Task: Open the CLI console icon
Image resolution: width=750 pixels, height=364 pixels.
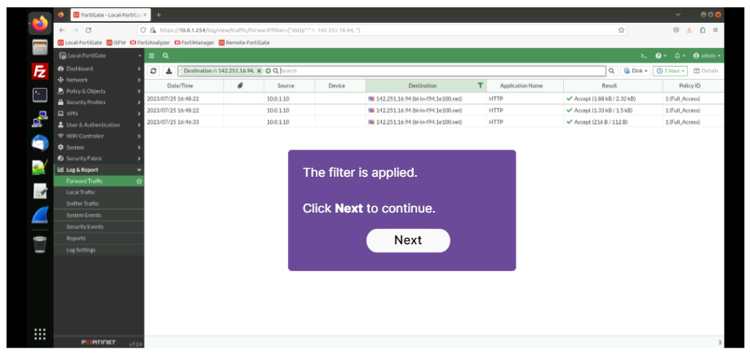Action: click(x=644, y=56)
